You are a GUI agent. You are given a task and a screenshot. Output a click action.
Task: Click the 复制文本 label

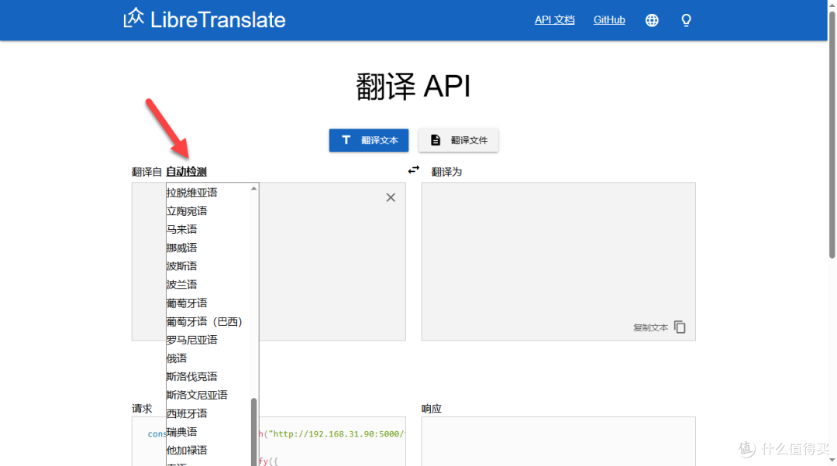click(650, 327)
